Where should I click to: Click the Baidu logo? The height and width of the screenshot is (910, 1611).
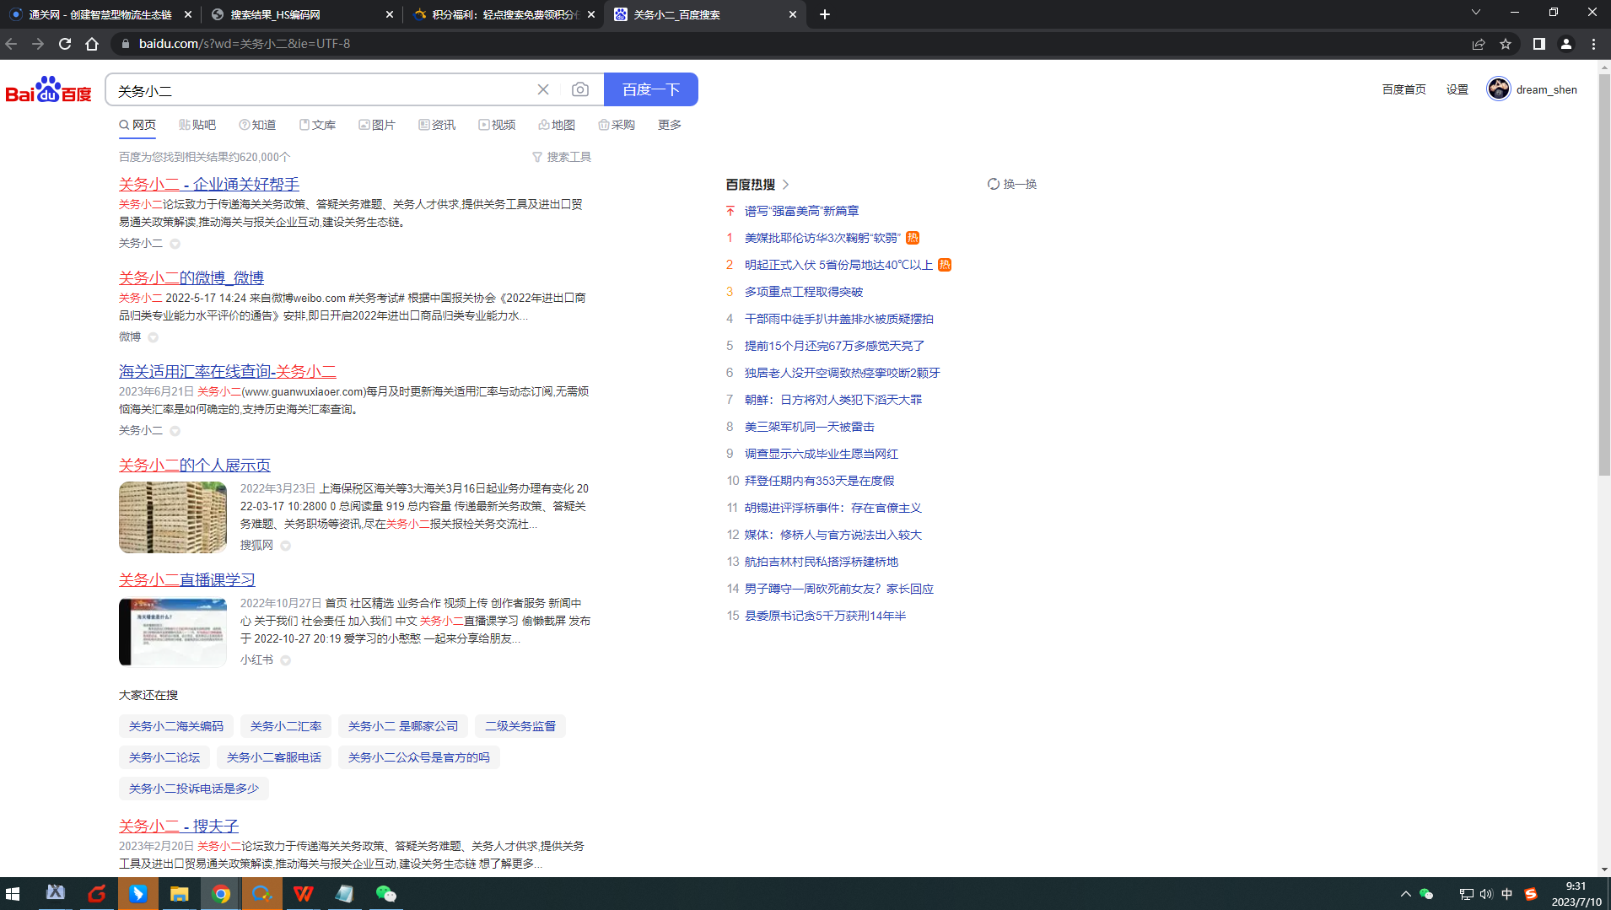click(48, 89)
